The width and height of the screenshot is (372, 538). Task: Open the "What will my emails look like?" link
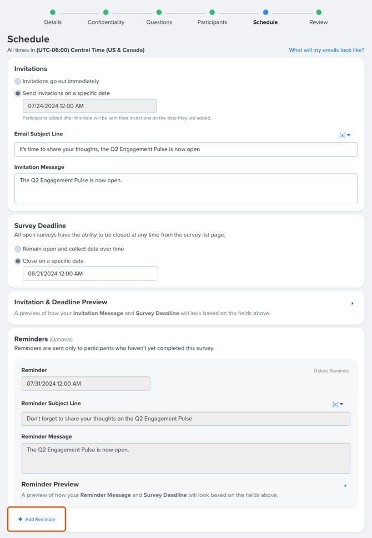[x=326, y=50]
